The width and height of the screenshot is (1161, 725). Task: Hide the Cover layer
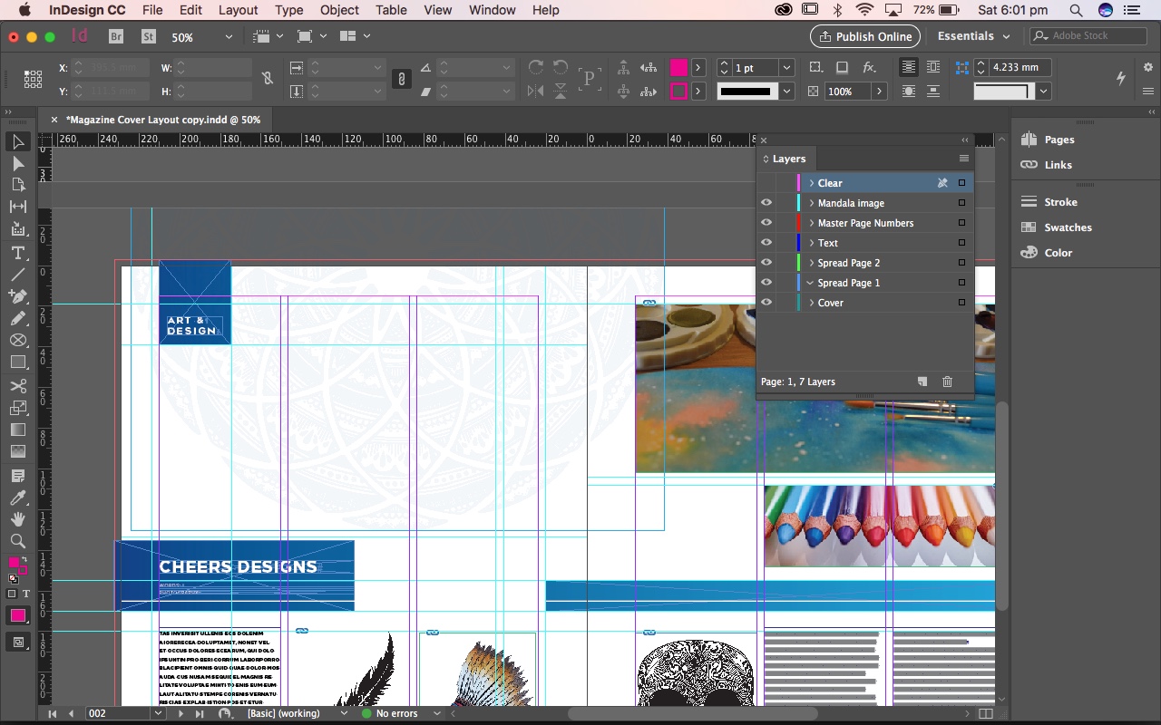tap(766, 303)
